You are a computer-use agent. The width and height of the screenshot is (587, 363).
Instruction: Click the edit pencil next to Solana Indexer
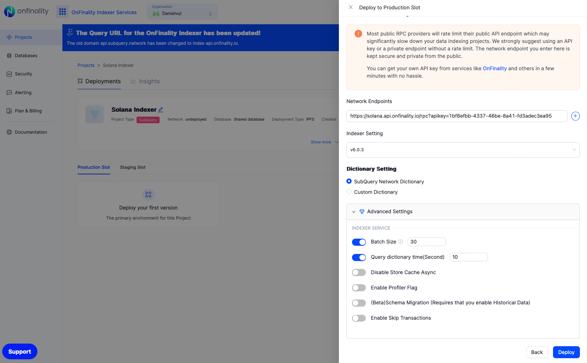tap(161, 110)
